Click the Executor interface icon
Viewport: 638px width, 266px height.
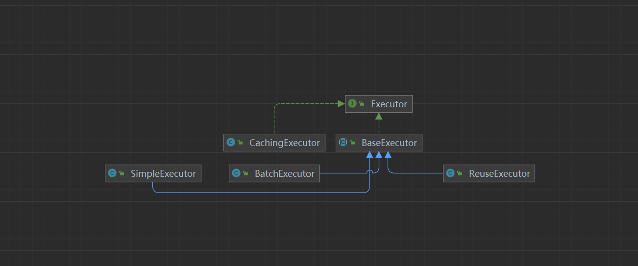point(352,104)
